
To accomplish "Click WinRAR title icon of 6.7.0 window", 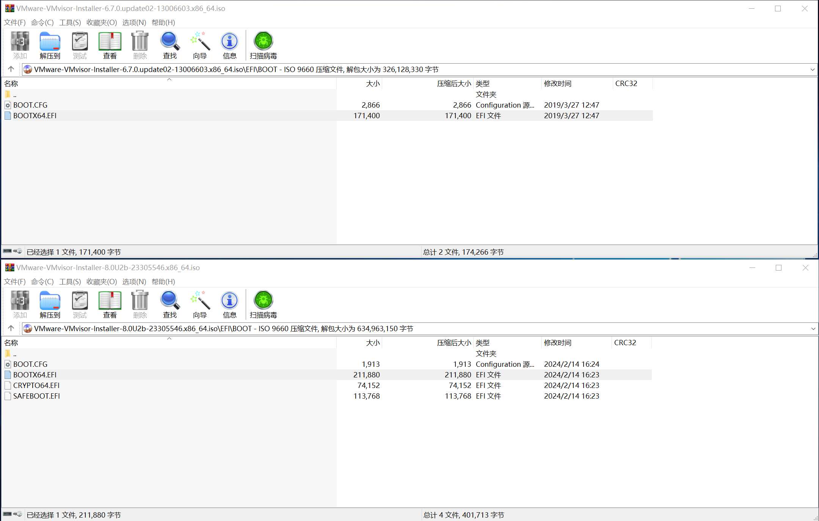I will (9, 8).
